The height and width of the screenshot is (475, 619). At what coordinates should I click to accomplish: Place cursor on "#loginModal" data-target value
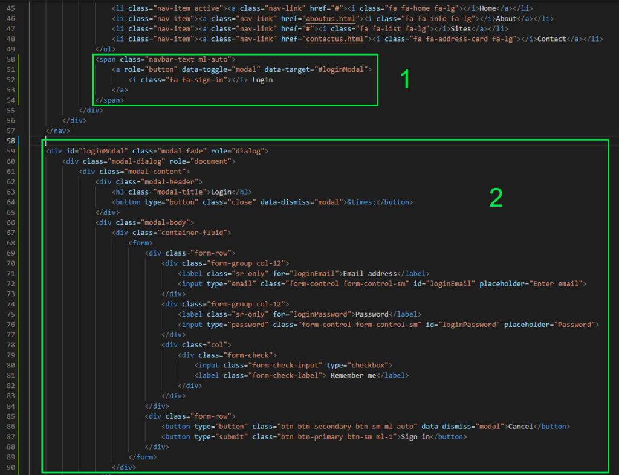click(x=341, y=69)
